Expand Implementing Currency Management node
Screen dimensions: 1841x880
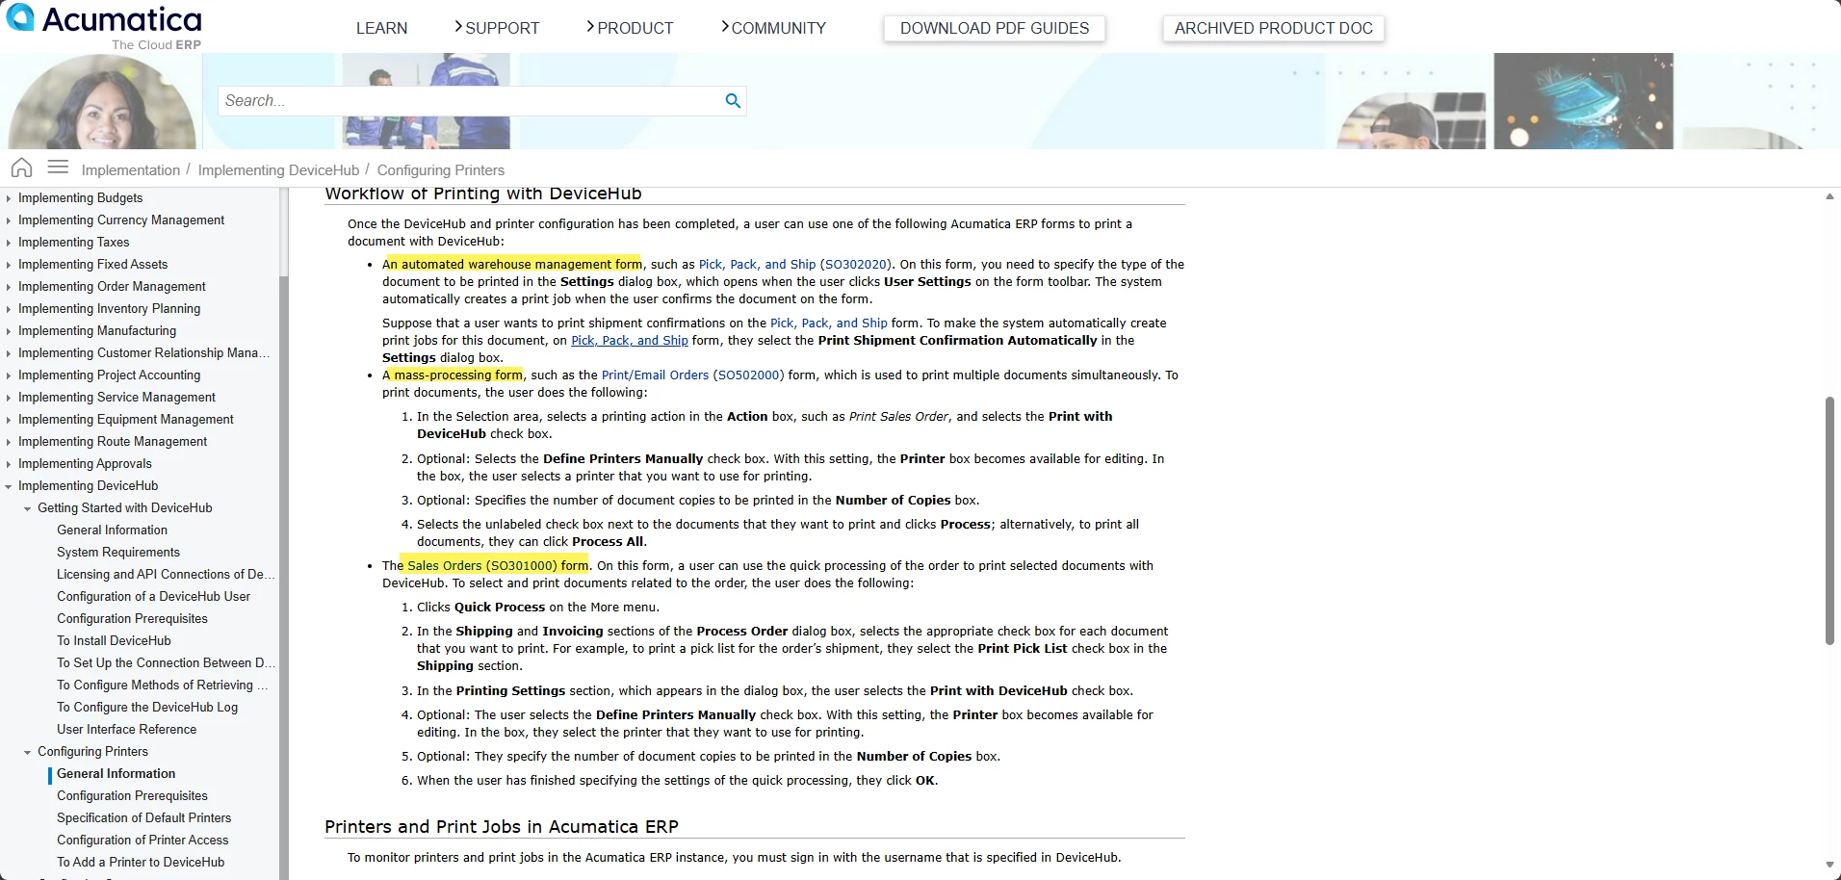[x=9, y=220]
